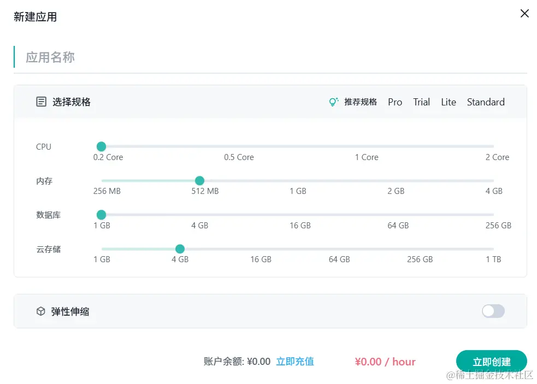Click the 数据库 slider handle at 1 GB

pyautogui.click(x=102, y=215)
